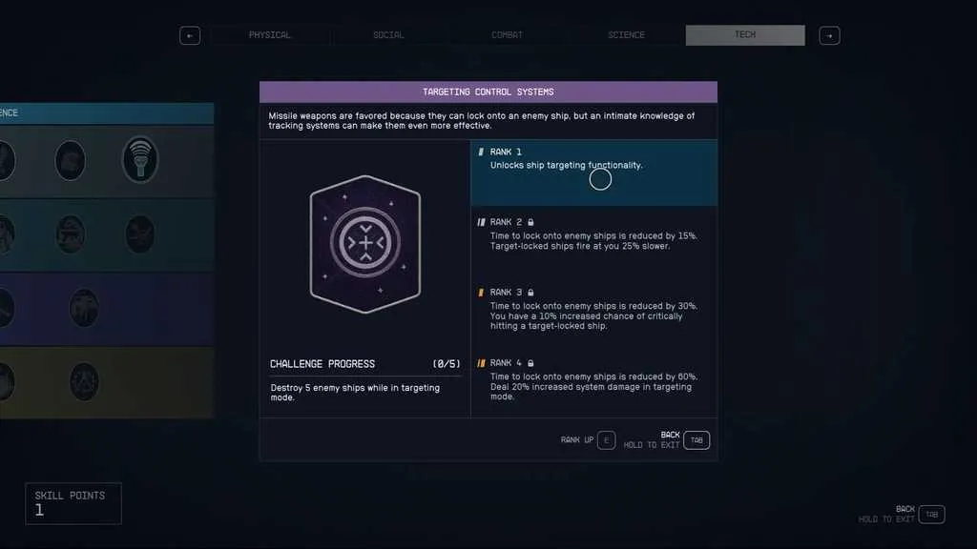Viewport: 977px width, 549px height.
Task: Click the left arrow category navigation button
Action: pyautogui.click(x=190, y=35)
